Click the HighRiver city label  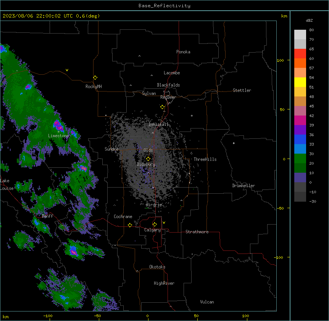(x=164, y=283)
